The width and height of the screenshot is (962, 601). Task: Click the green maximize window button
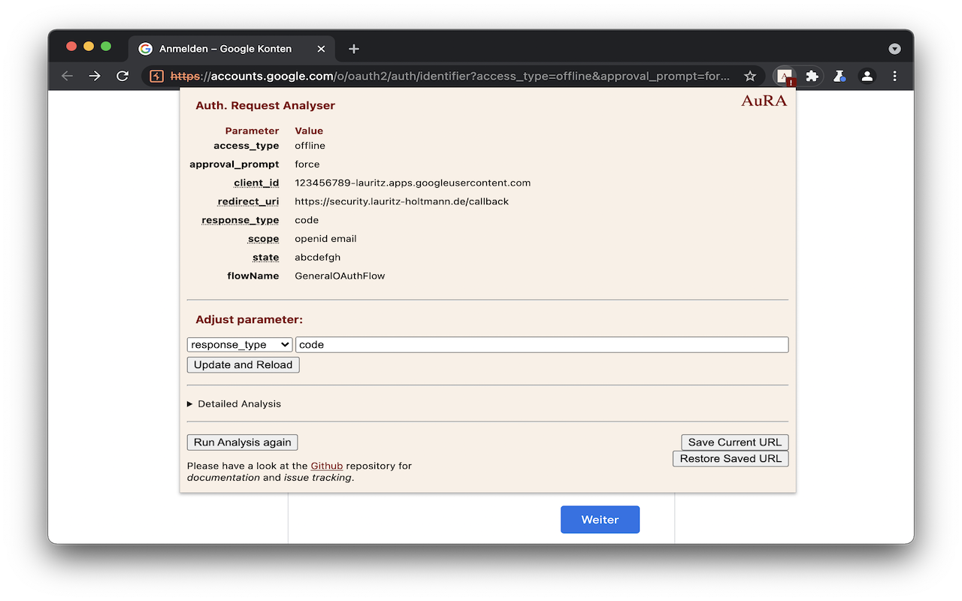tap(106, 46)
